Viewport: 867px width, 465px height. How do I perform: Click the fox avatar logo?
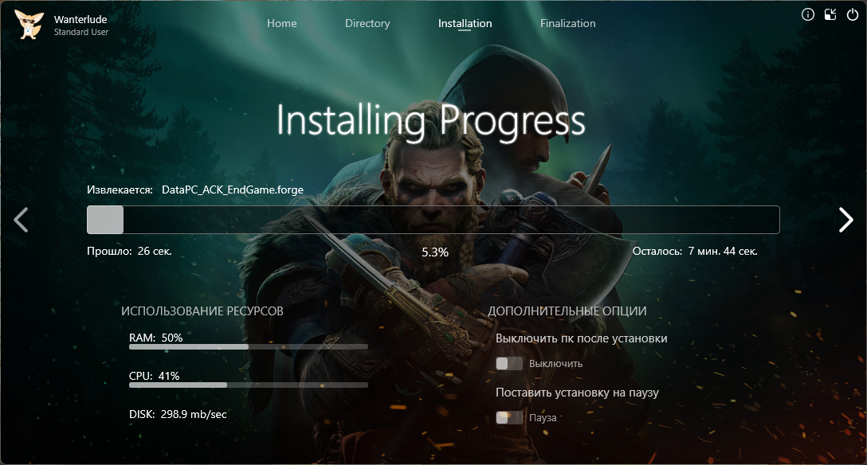click(28, 25)
